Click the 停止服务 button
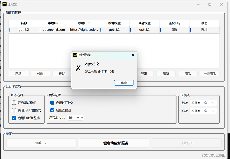 click(x=186, y=143)
